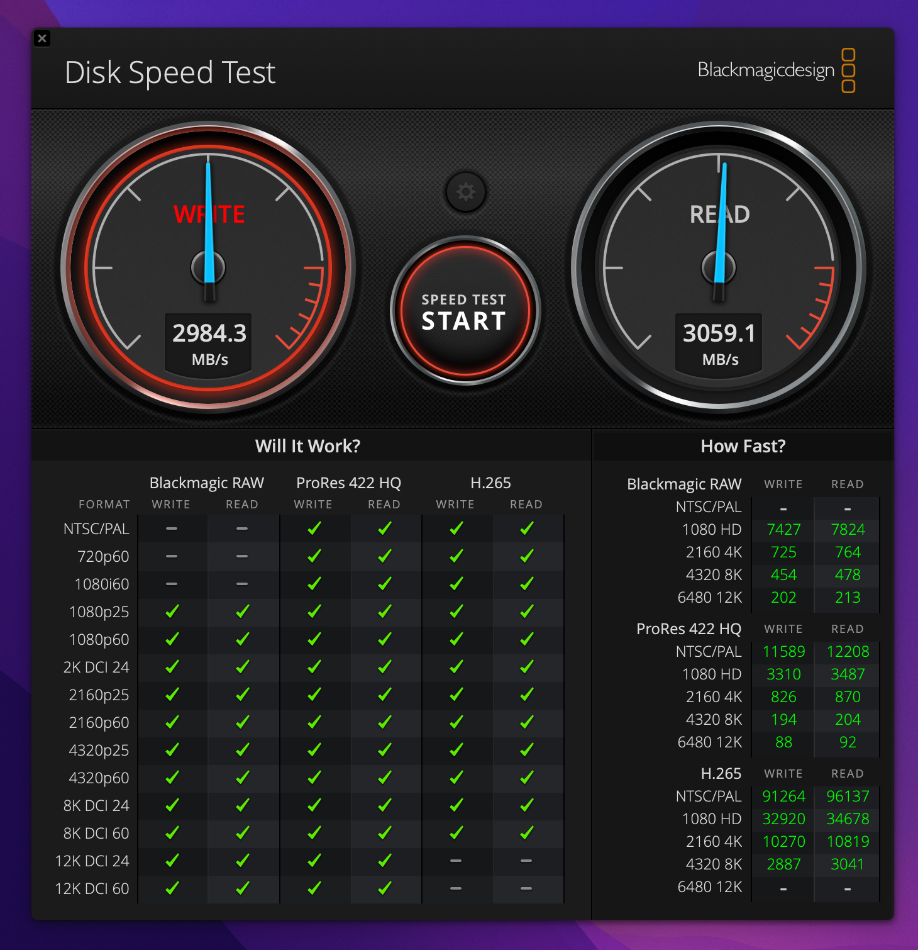Click ProRes 422 HQ read checkmark for 4320p60
Image resolution: width=918 pixels, height=950 pixels.
(384, 777)
